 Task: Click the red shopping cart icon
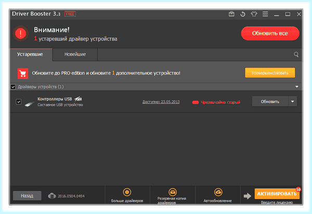[x=23, y=74]
